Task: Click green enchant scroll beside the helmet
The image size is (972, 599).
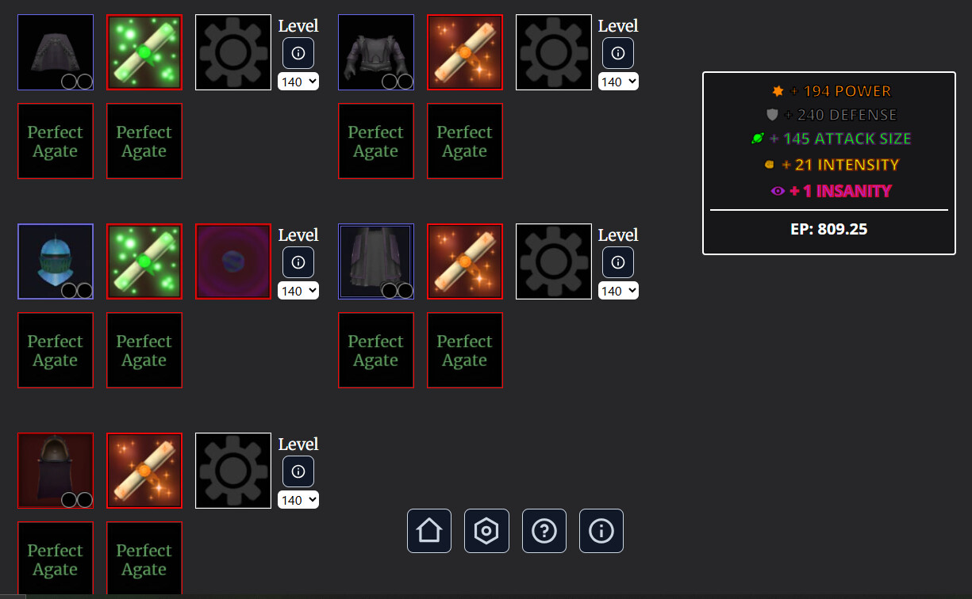Action: pos(144,261)
